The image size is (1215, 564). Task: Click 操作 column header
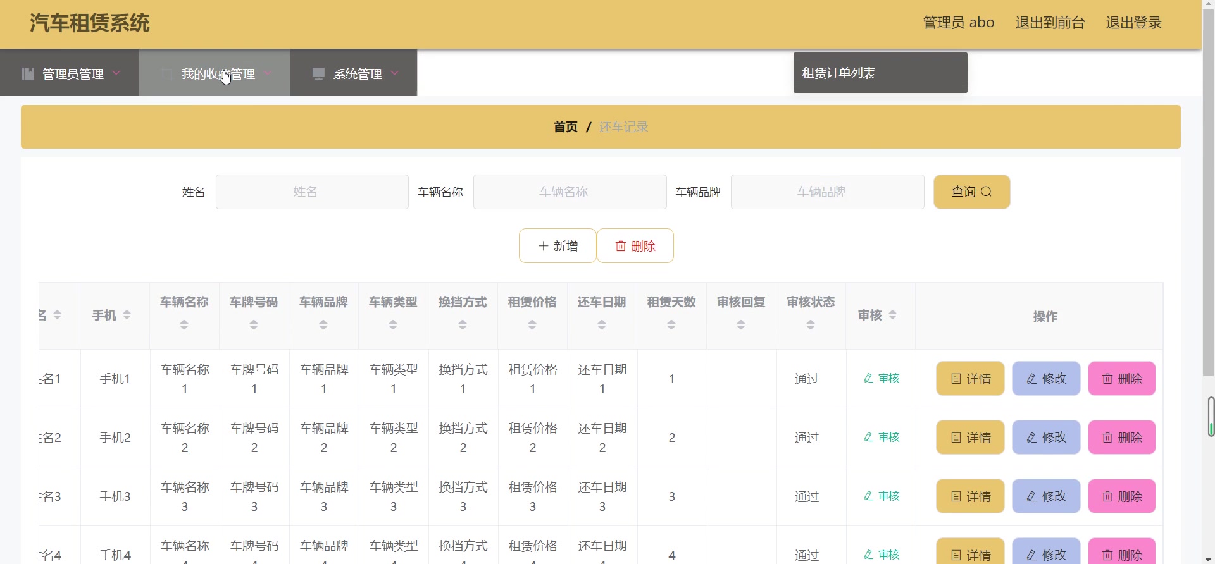point(1045,316)
